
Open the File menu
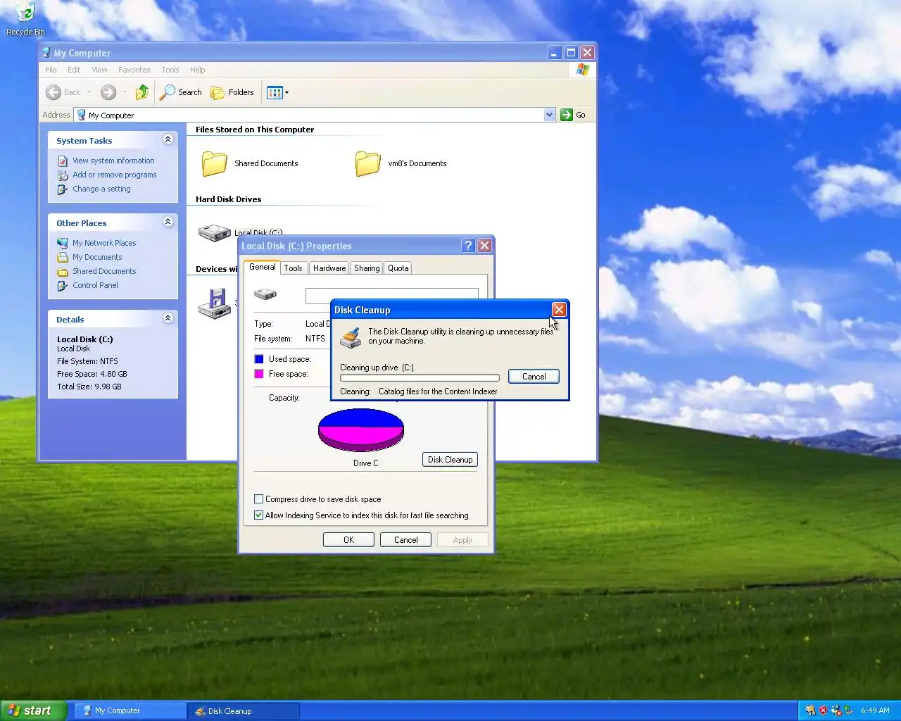[51, 70]
